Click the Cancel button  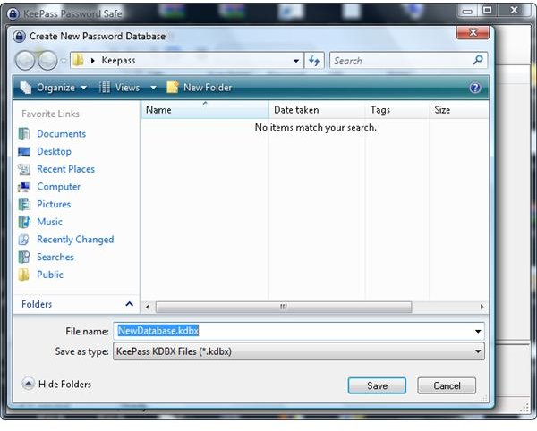click(x=447, y=385)
